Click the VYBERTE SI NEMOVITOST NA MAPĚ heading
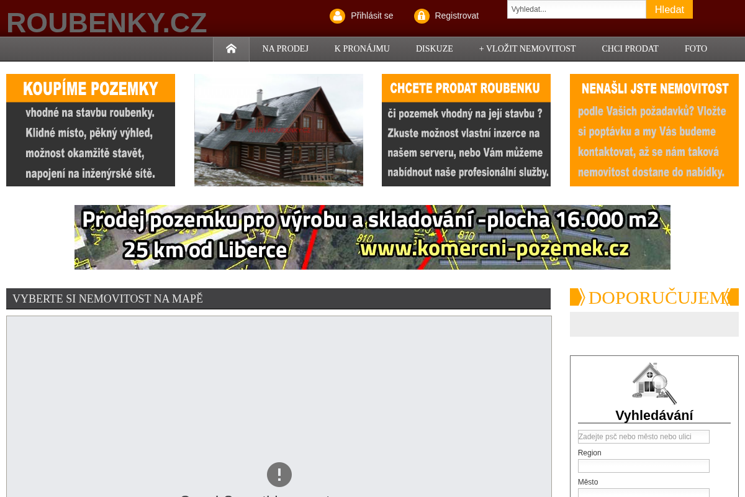This screenshot has width=745, height=497. pyautogui.click(x=278, y=299)
